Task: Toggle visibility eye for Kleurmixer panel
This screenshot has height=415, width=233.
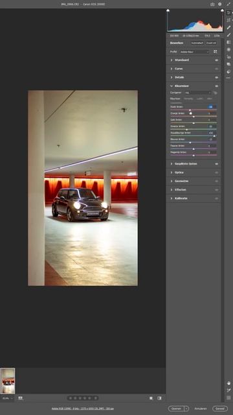Action: click(217, 86)
